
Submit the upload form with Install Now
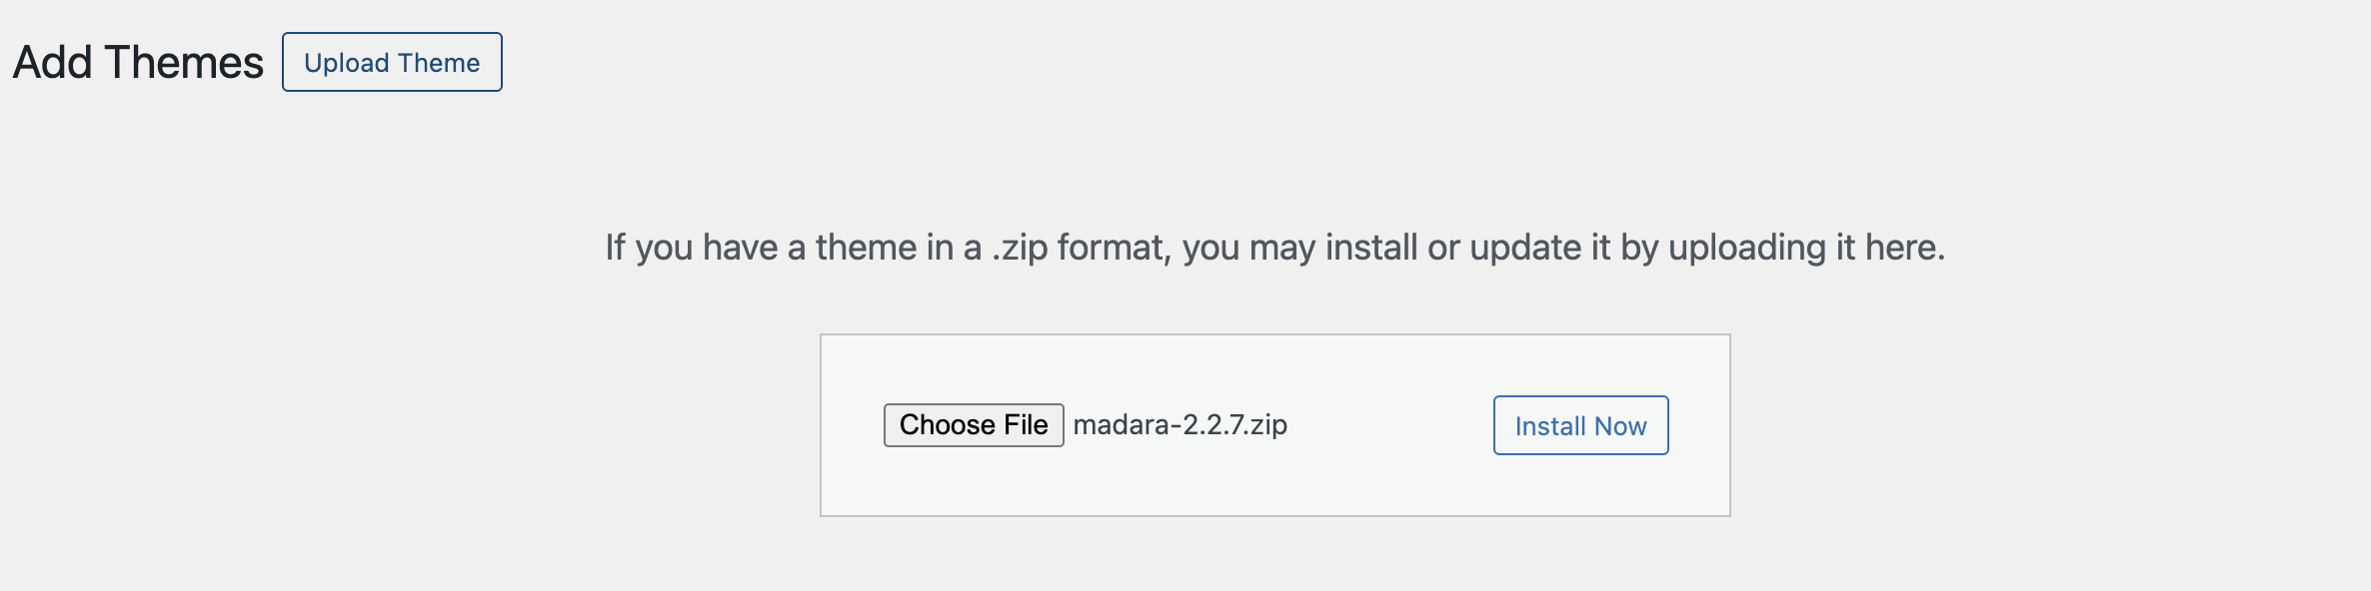point(1580,425)
